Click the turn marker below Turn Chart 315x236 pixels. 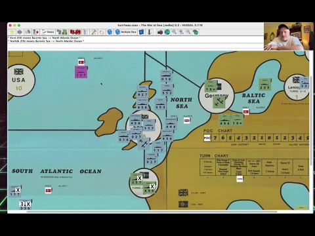pos(240,179)
